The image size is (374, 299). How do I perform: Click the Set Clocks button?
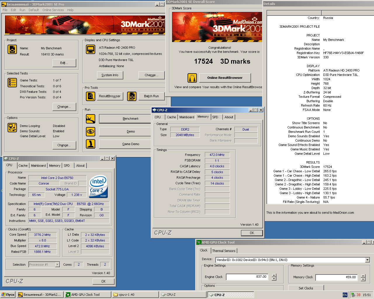306,288
